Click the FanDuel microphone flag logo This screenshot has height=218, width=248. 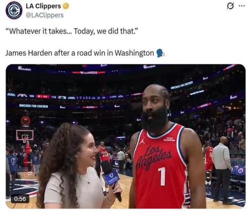point(111,178)
